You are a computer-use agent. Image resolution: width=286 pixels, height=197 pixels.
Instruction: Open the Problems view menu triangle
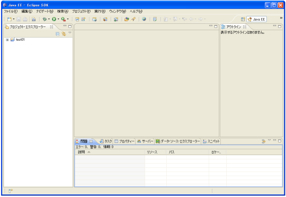(x=270, y=140)
